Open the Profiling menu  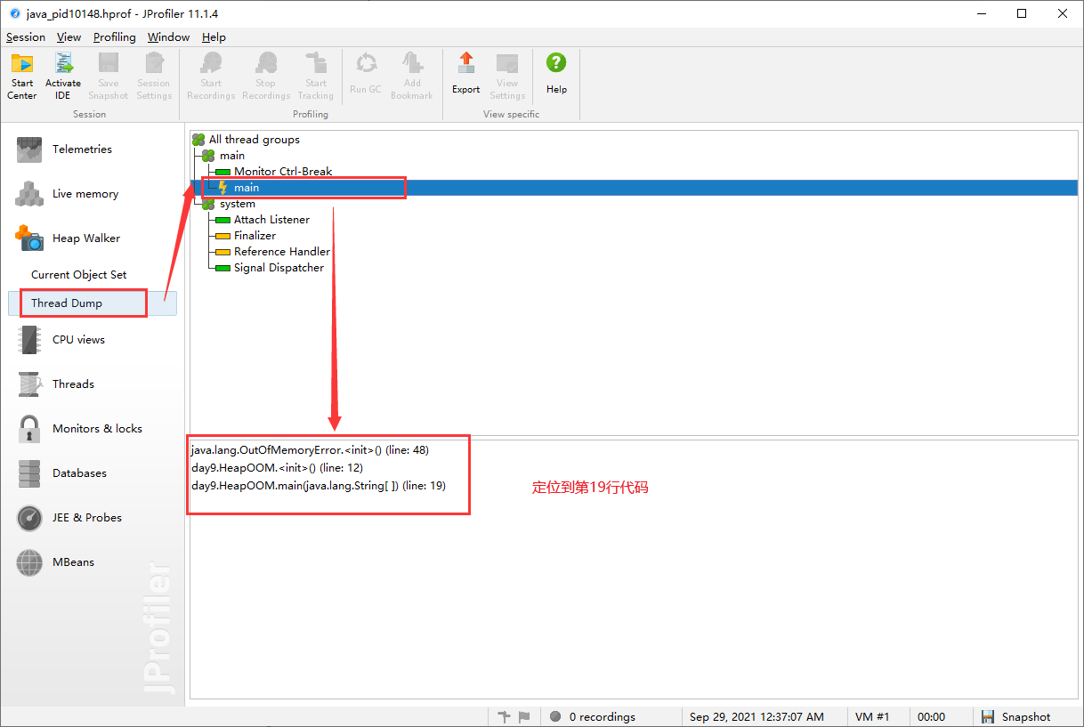pyautogui.click(x=115, y=37)
